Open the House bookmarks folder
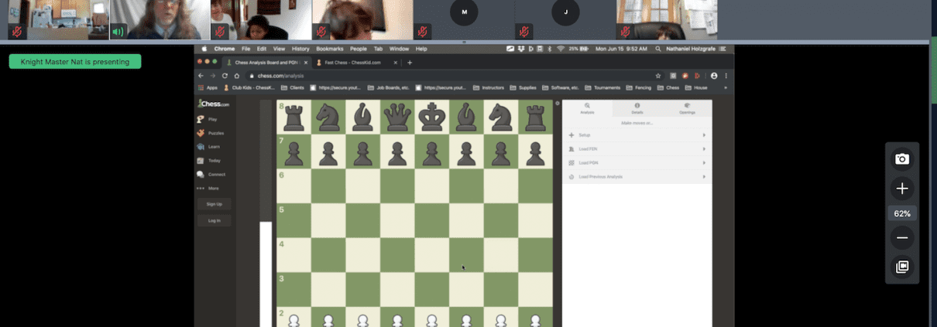 (x=696, y=87)
